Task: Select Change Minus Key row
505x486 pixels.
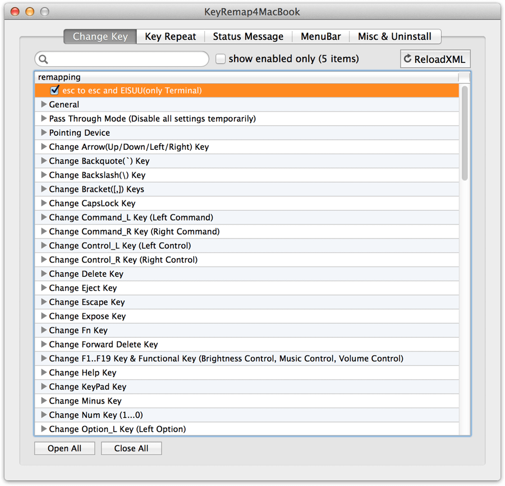Action: (x=247, y=401)
